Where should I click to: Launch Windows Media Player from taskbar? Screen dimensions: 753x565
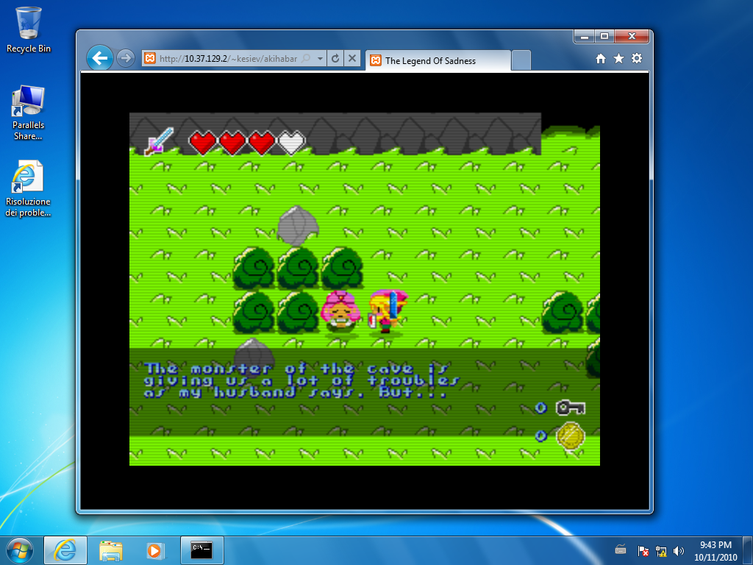click(154, 550)
